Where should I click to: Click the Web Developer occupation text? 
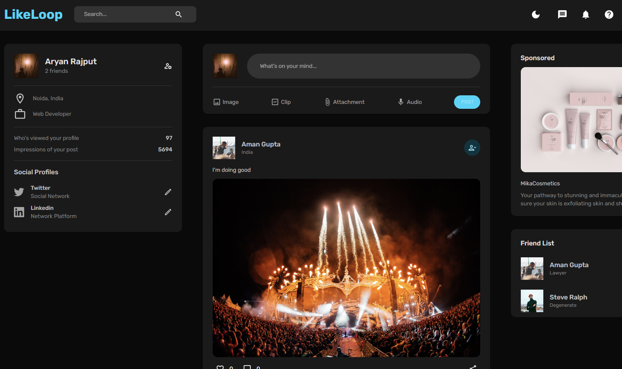(x=52, y=114)
